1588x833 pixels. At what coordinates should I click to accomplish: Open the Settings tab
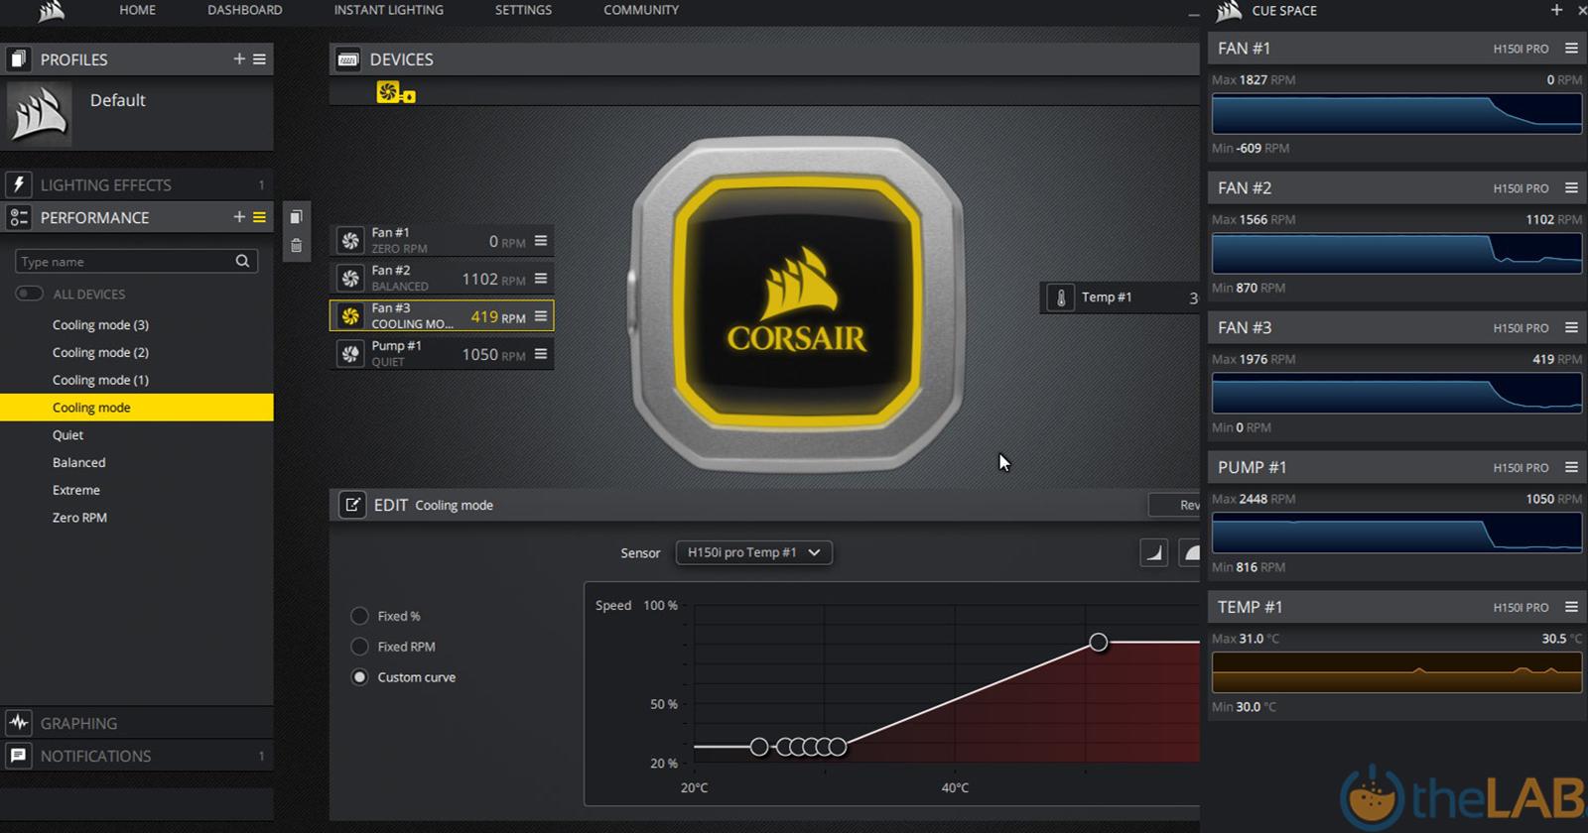pyautogui.click(x=523, y=10)
